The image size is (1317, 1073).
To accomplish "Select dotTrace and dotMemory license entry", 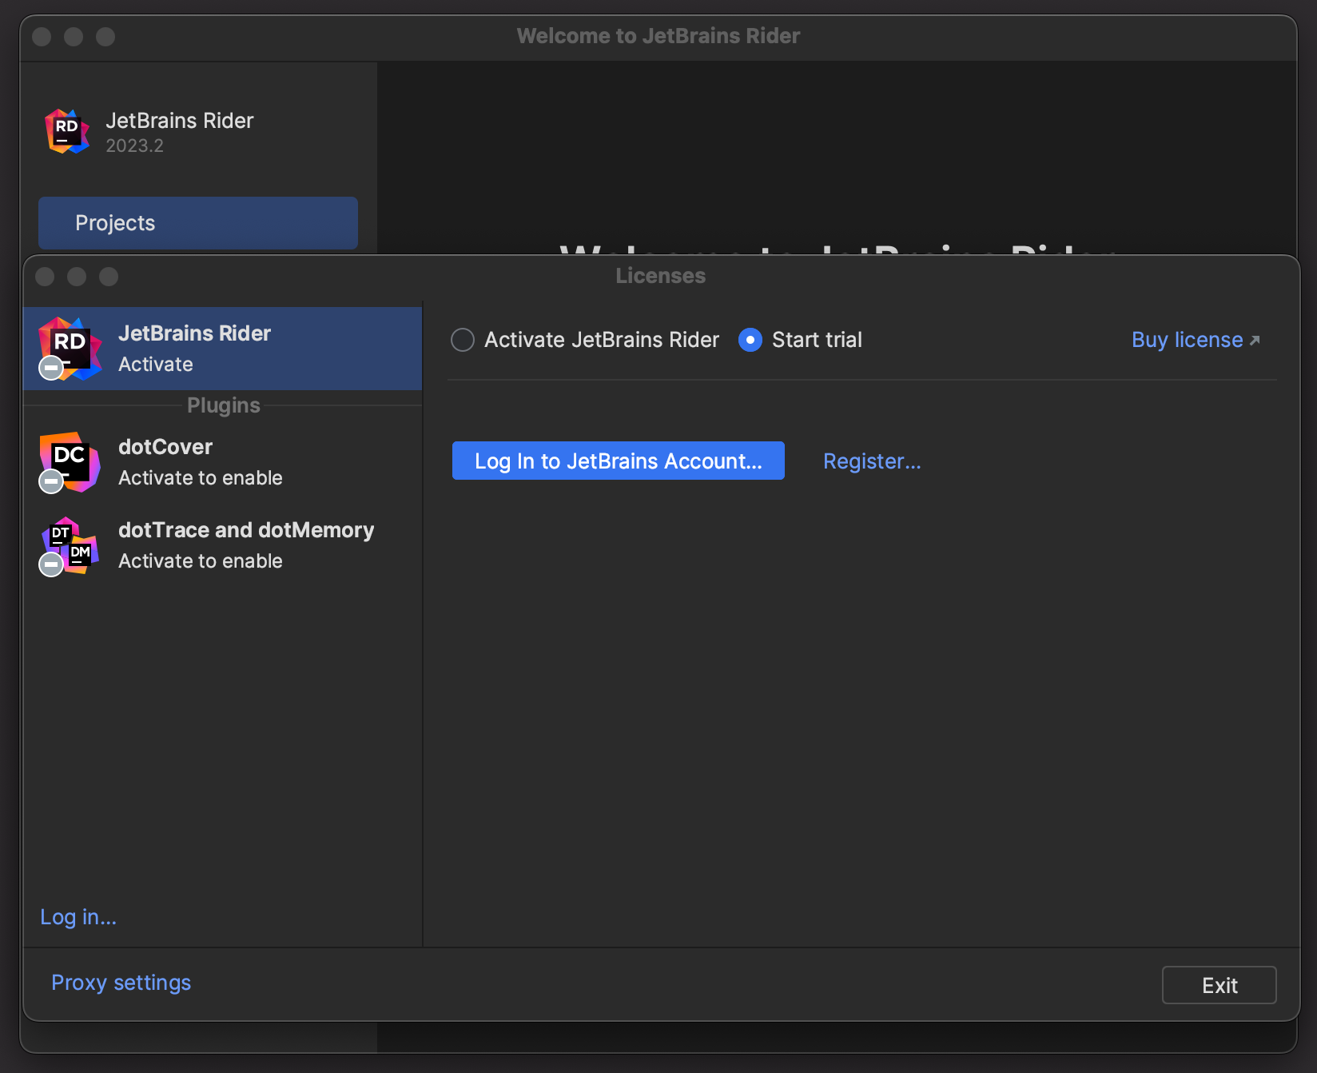I will click(223, 545).
